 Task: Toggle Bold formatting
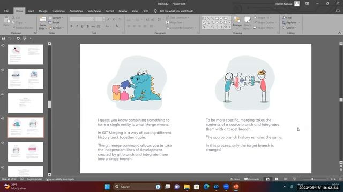[71, 26]
